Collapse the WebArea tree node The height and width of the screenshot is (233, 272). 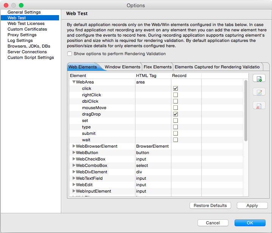[74, 82]
